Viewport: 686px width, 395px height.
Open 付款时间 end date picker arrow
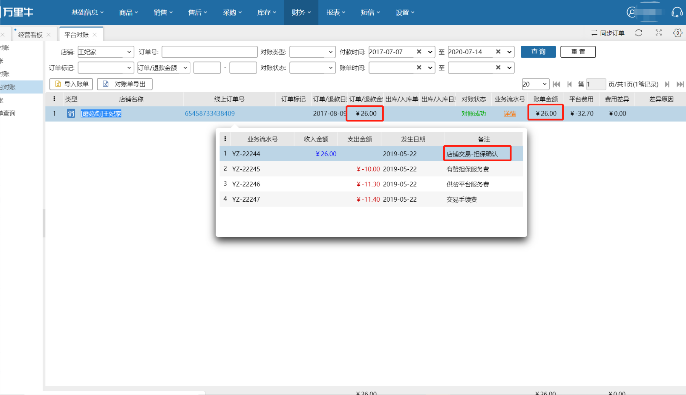point(509,52)
